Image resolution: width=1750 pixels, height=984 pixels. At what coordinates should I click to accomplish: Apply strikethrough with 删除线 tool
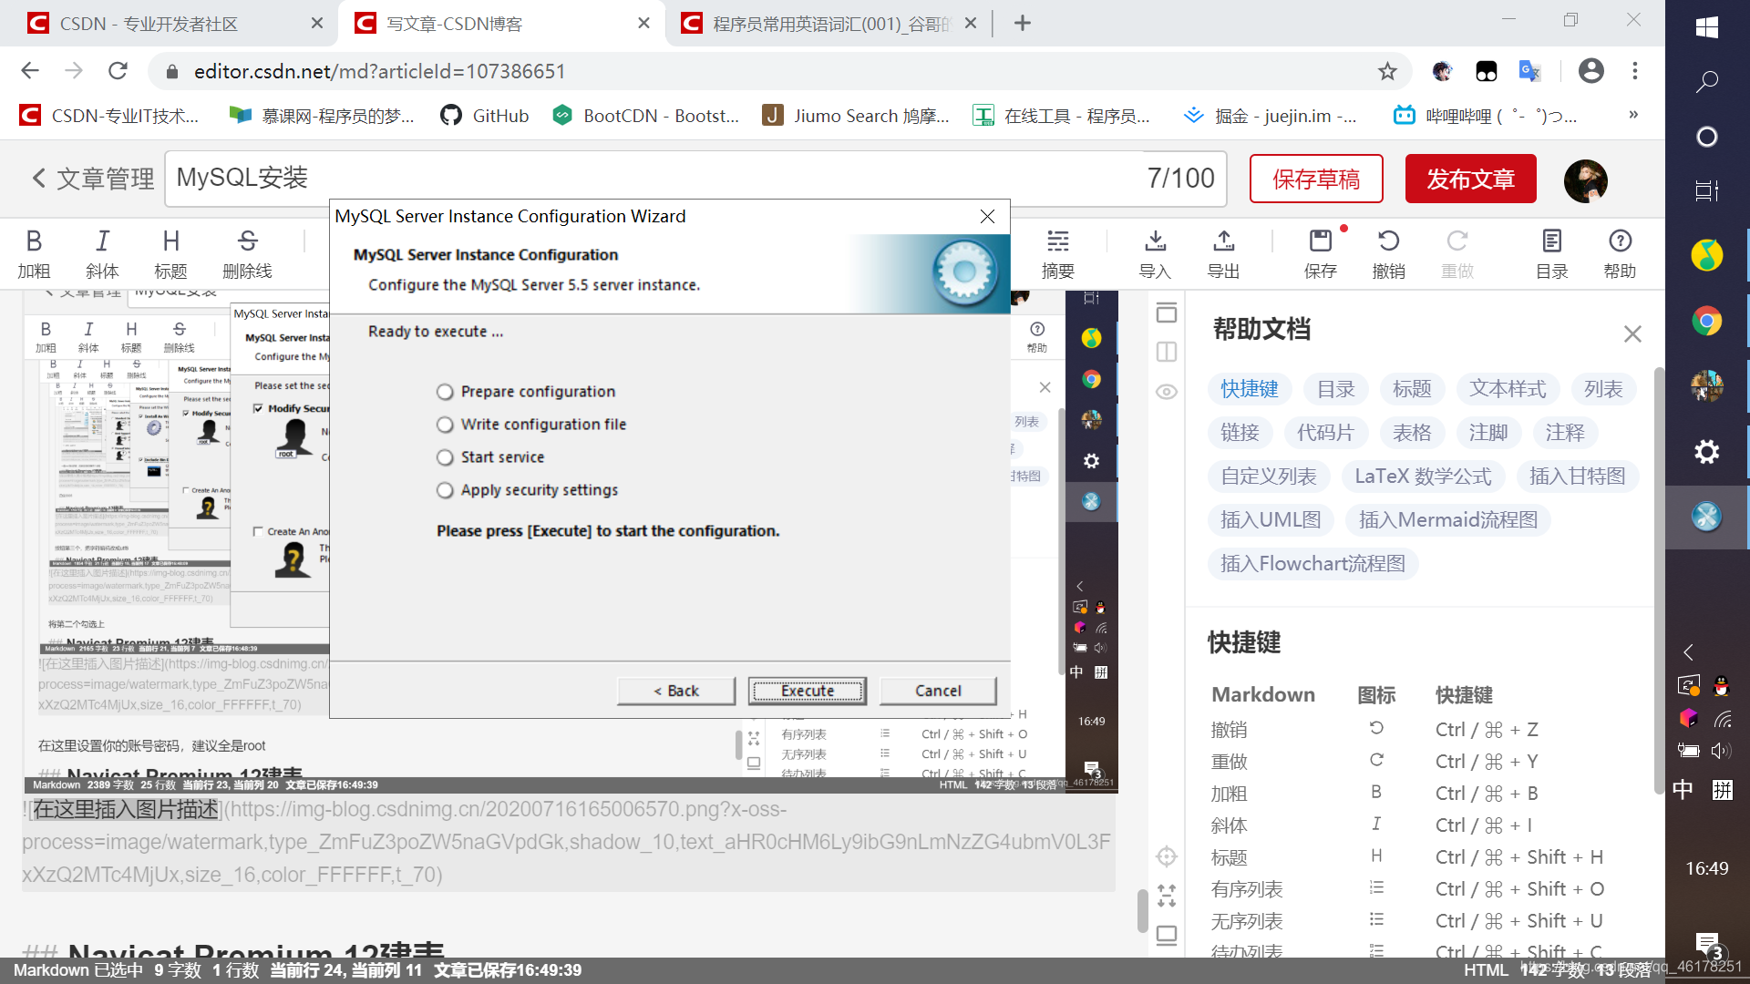[x=247, y=253]
